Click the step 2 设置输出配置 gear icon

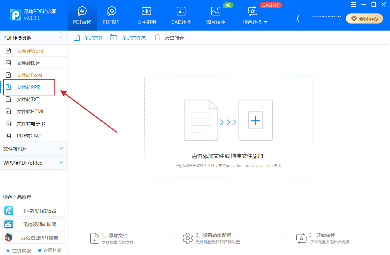point(188,238)
